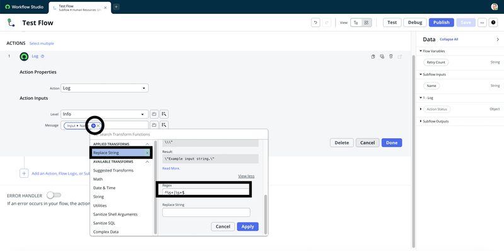The image size is (504, 251).
Task: Open the Date & Time transforms category
Action: 104,188
